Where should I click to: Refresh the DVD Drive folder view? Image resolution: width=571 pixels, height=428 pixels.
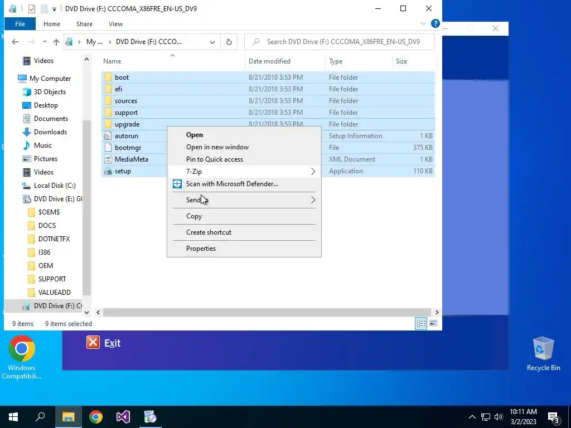click(229, 42)
